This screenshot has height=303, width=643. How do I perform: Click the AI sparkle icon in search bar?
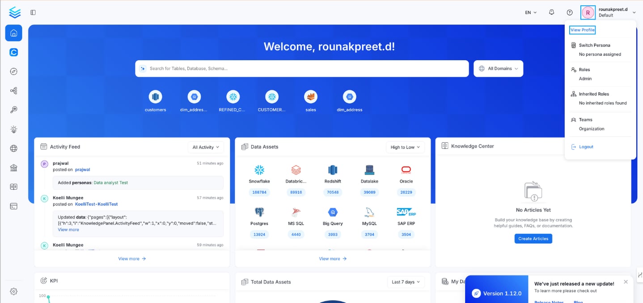(x=143, y=69)
